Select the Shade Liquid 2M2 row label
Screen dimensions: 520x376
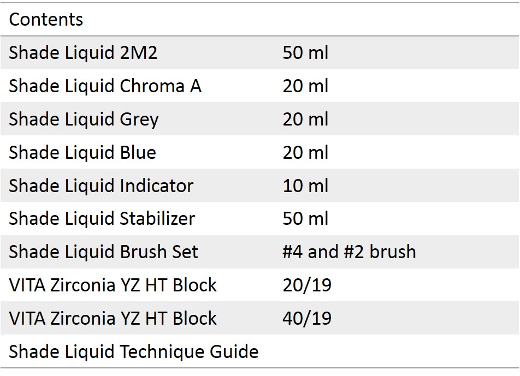coord(83,53)
